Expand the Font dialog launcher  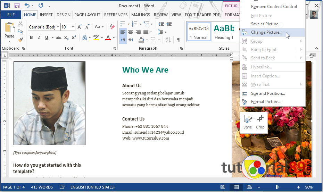(115, 48)
